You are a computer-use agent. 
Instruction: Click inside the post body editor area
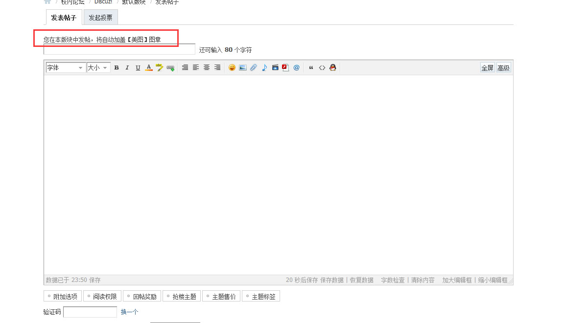pyautogui.click(x=278, y=175)
